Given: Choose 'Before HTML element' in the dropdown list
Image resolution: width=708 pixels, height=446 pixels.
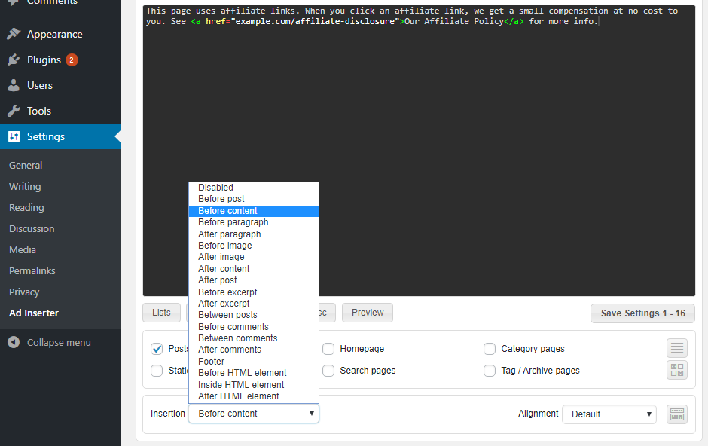Looking at the screenshot, I should click(243, 373).
